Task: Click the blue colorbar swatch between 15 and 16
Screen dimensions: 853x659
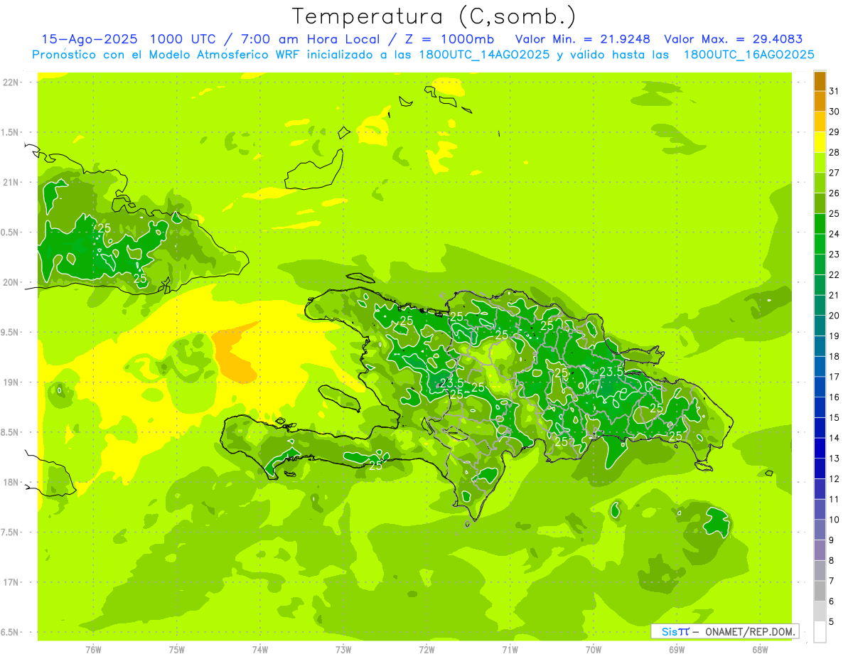Action: click(820, 407)
